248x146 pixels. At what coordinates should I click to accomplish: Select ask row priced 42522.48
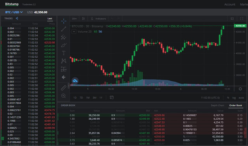coord(200,119)
